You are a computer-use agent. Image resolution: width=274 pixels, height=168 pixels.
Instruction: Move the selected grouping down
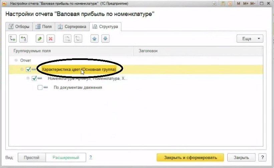[x=105, y=39]
